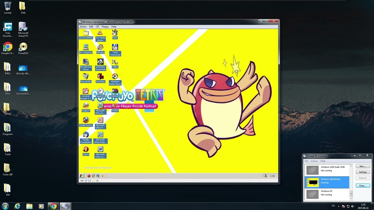The image size is (374, 210).
Task: Open Mozilla Firefox in the VM
Action: coord(86,122)
